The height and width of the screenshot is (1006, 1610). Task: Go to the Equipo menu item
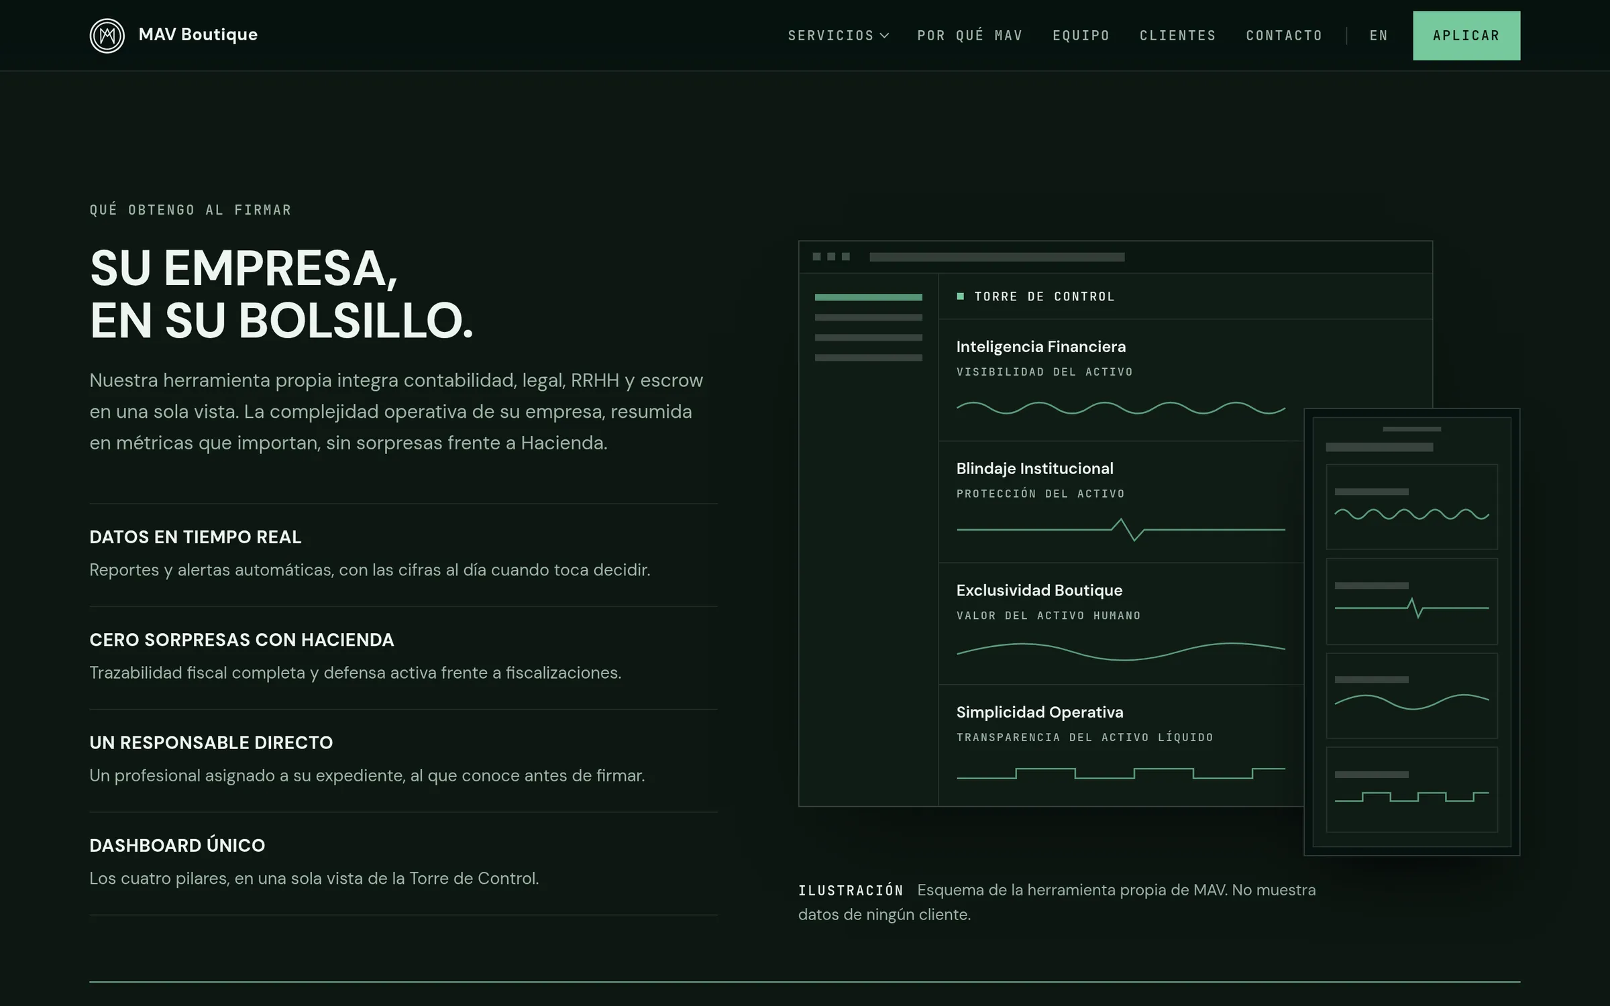pos(1081,36)
